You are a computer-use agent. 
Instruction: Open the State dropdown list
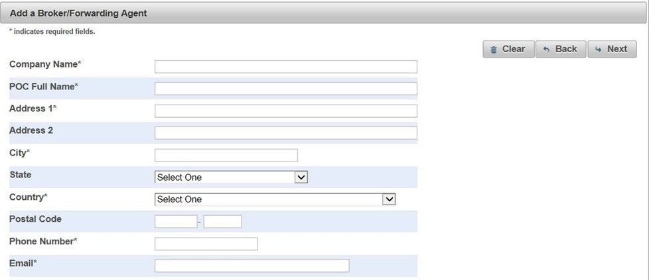pyautogui.click(x=231, y=177)
